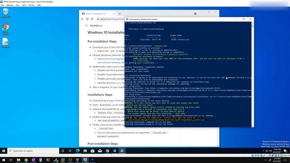
Task: Open Chrome profile menu icon
Action: tap(195, 14)
